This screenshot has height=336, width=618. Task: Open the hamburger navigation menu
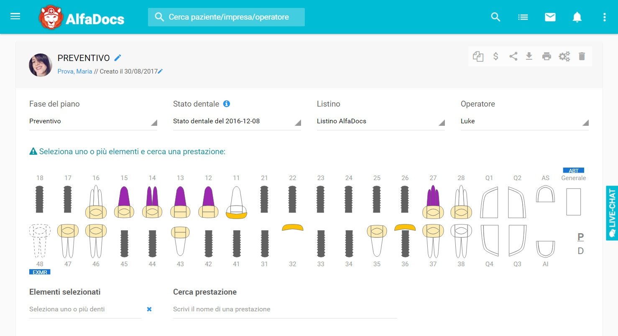[15, 17]
